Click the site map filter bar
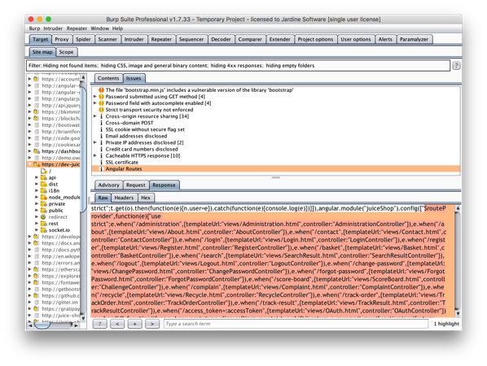The width and height of the screenshot is (487, 366). click(x=238, y=65)
